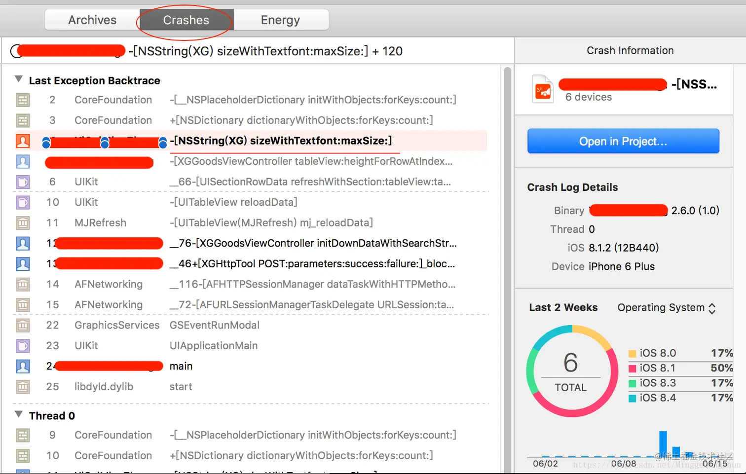Click the teal iOS 8.4 legend swatch
746x474 pixels.
click(632, 398)
